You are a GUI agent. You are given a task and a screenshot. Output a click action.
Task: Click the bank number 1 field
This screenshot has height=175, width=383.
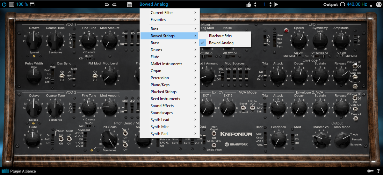pyautogui.click(x=264, y=4)
